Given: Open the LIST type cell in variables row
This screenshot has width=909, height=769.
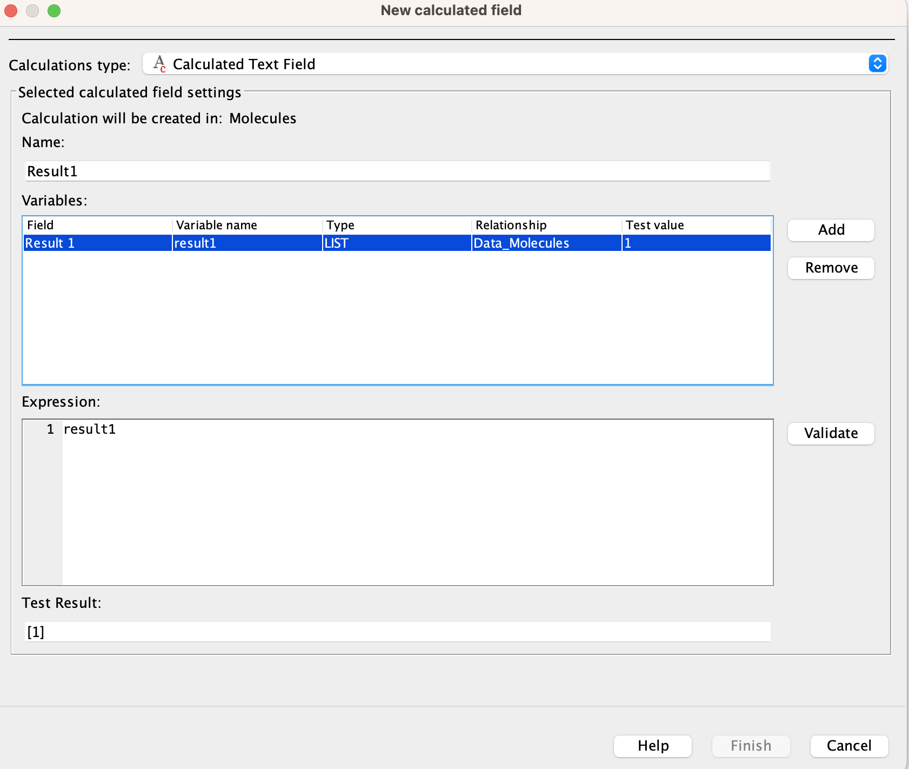Looking at the screenshot, I should (397, 243).
